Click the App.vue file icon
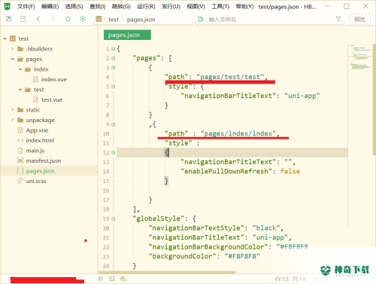Screen dimensions: 376x284 point(20,130)
